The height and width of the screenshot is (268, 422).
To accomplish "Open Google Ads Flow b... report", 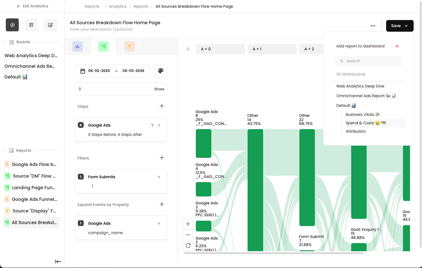I will tap(31, 164).
